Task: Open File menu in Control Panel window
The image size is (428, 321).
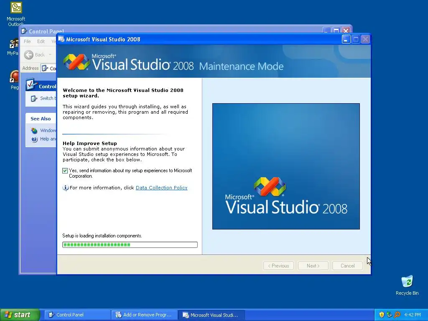Action: pyautogui.click(x=27, y=41)
